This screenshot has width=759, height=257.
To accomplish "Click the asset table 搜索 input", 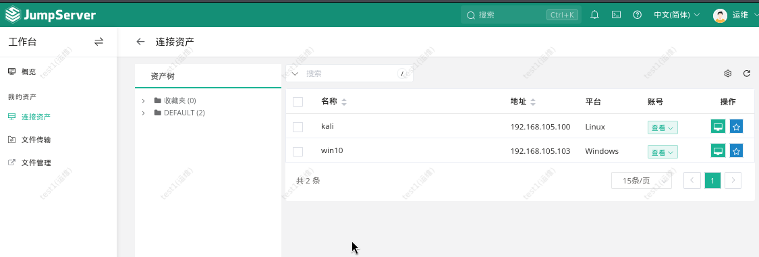I will click(x=349, y=74).
